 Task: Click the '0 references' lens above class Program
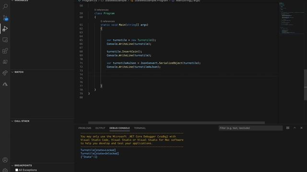pyautogui.click(x=101, y=10)
